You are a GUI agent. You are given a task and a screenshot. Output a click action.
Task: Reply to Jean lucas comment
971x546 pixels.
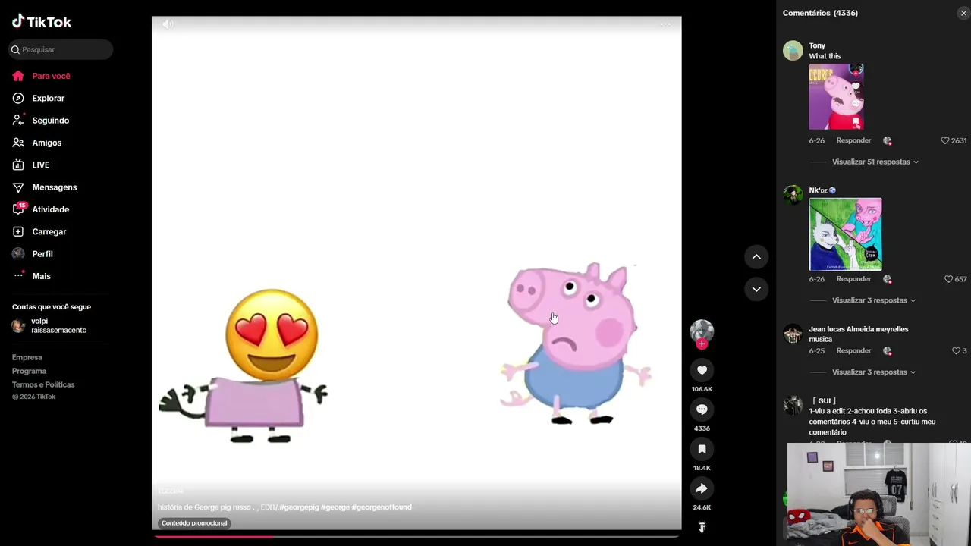(853, 351)
